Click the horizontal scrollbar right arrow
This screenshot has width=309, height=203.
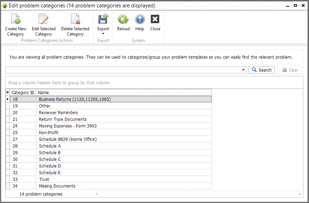click(x=300, y=194)
